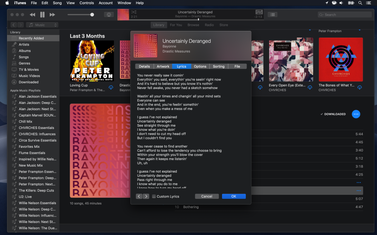Open the Controls menu in the menu bar
377x235 pixels.
(x=87, y=3)
